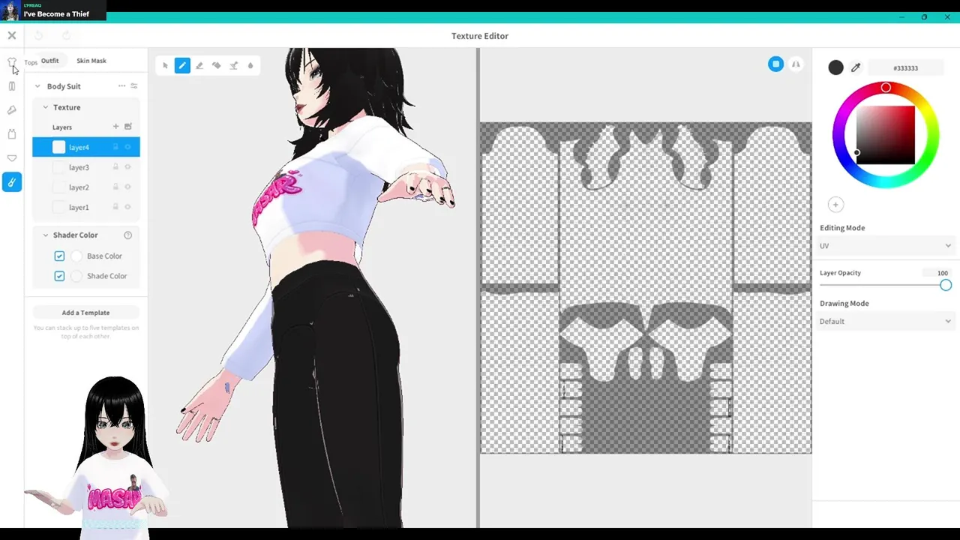Open the active brush texture sidebar icon
Image resolution: width=960 pixels, height=540 pixels.
pos(12,181)
